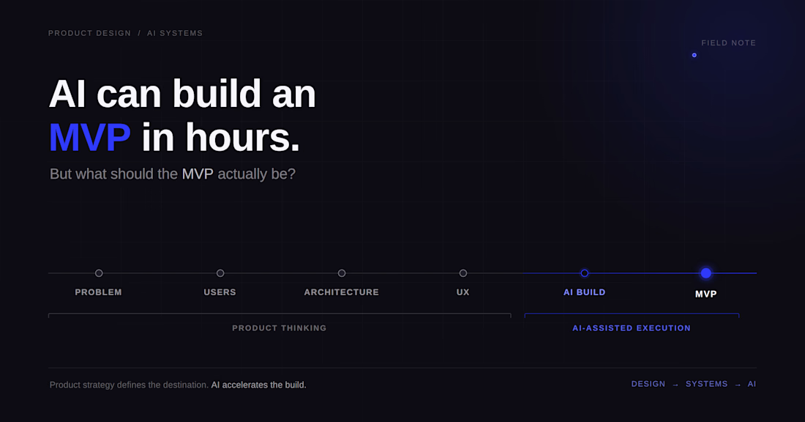Click the ARCHITECTURE timeline node

[342, 273]
